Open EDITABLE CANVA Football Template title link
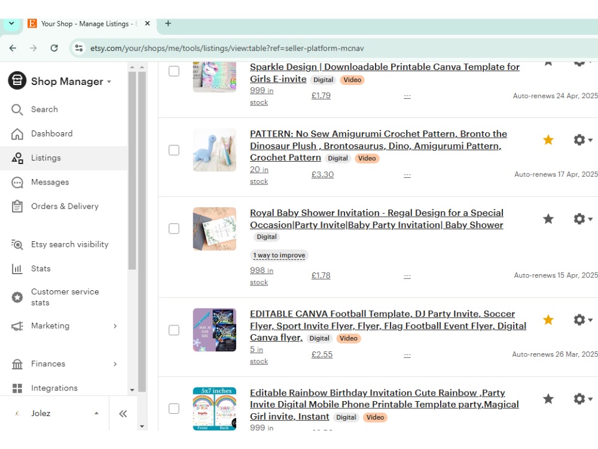This screenshot has height=449, width=598. tap(388, 326)
